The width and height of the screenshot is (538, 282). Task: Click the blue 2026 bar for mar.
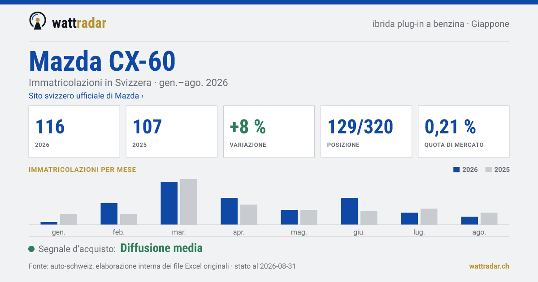169,203
